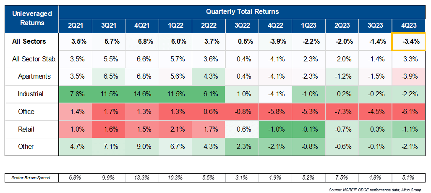The width and height of the screenshot is (431, 193).
Task: Select the Industrial 4Q21 cell showing 14.6%
Action: click(142, 94)
